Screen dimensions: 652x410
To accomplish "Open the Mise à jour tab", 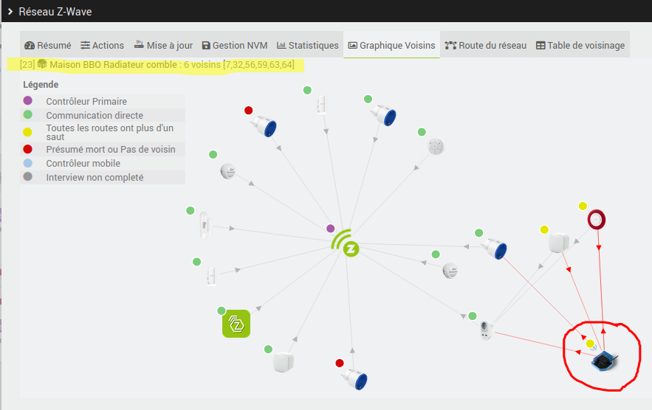I will coord(163,45).
